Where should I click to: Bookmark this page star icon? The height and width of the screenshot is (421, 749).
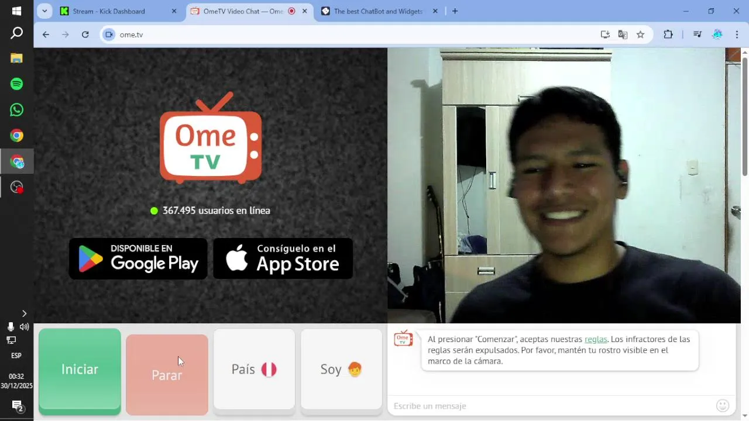640,34
